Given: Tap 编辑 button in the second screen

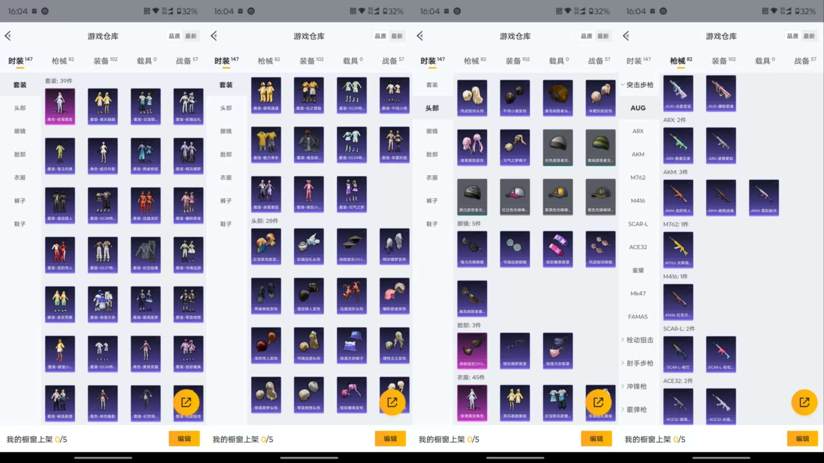Looking at the screenshot, I should point(390,439).
